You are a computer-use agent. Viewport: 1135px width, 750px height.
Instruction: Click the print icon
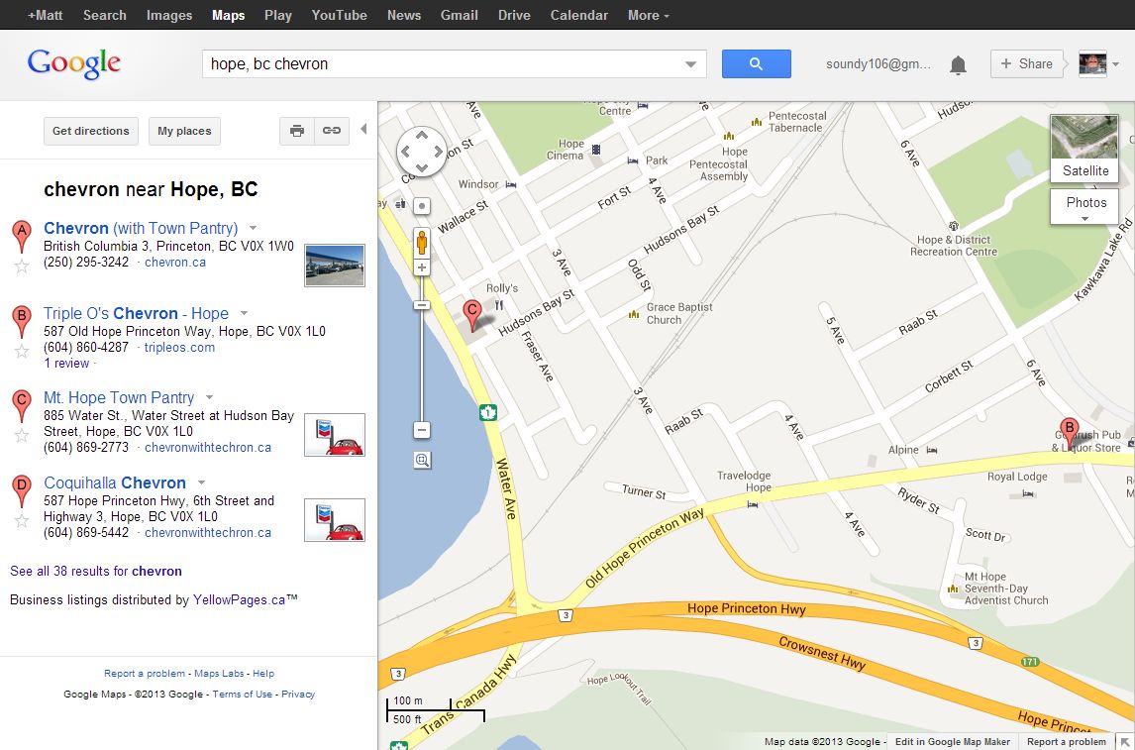(297, 131)
